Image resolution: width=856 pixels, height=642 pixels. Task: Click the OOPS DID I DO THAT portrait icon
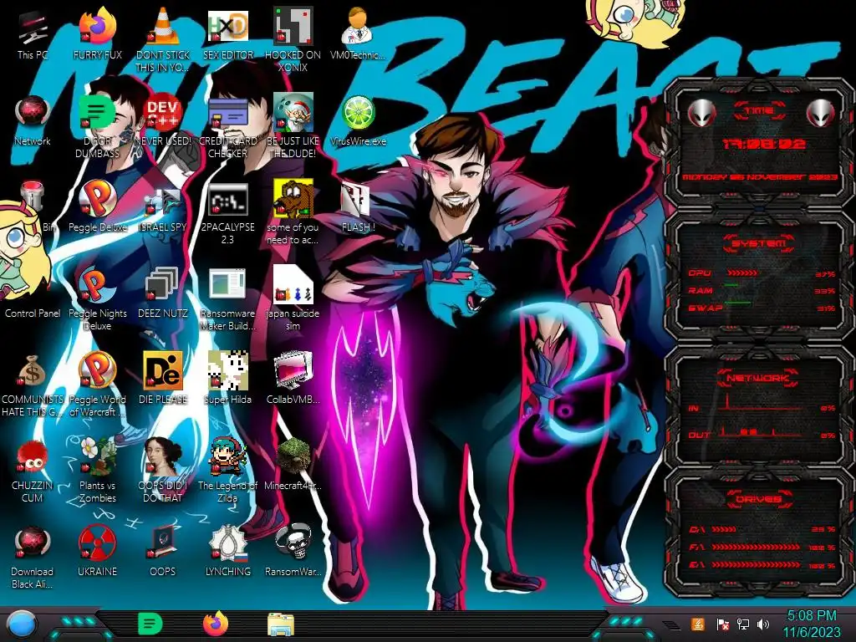162,456
